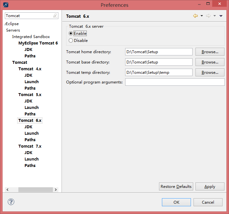229x214 pixels.
Task: Browse for Tomcat home directory
Action: click(210, 52)
